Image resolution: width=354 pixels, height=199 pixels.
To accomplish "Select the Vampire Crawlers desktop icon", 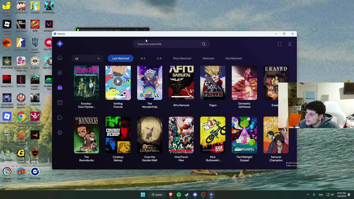I will point(35,83).
